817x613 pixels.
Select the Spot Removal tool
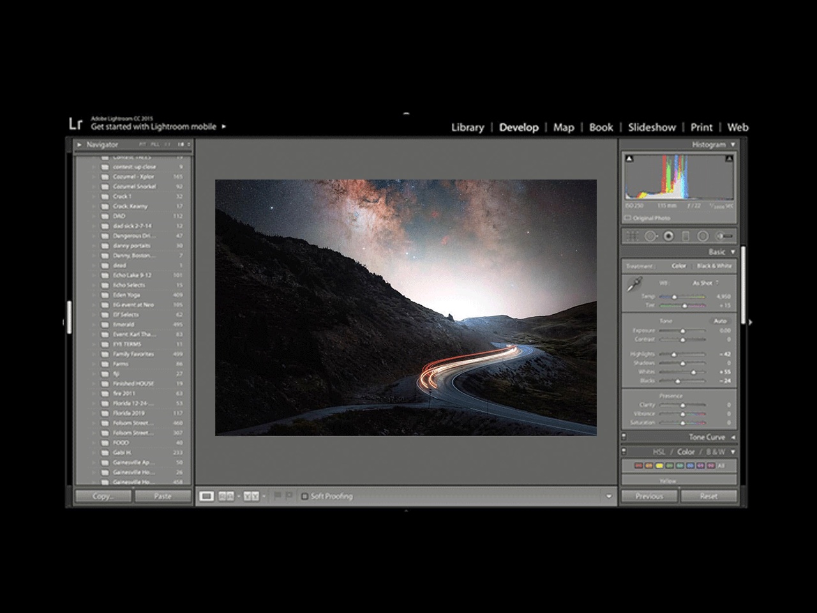coord(650,236)
